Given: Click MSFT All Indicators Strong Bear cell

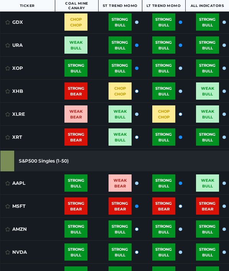Looking at the screenshot, I should pyautogui.click(x=208, y=206).
